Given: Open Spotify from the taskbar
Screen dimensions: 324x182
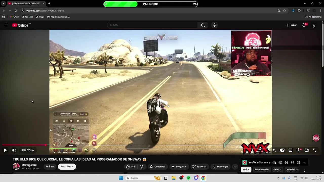Looking at the screenshot, I should coord(188,178).
